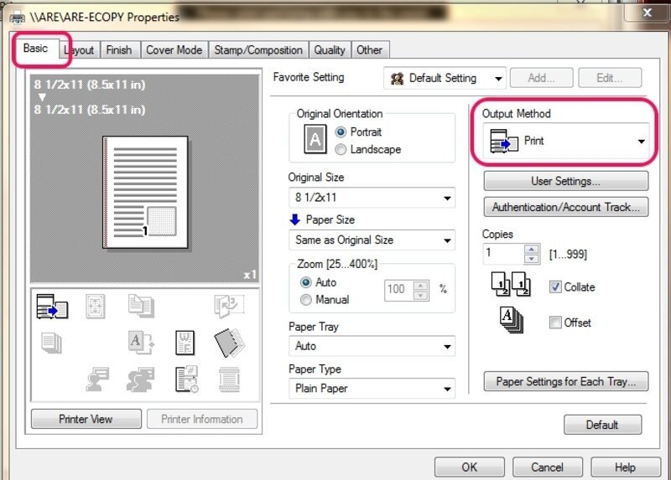Open the Paper Type dropdown
This screenshot has height=480, width=671.
(x=371, y=389)
